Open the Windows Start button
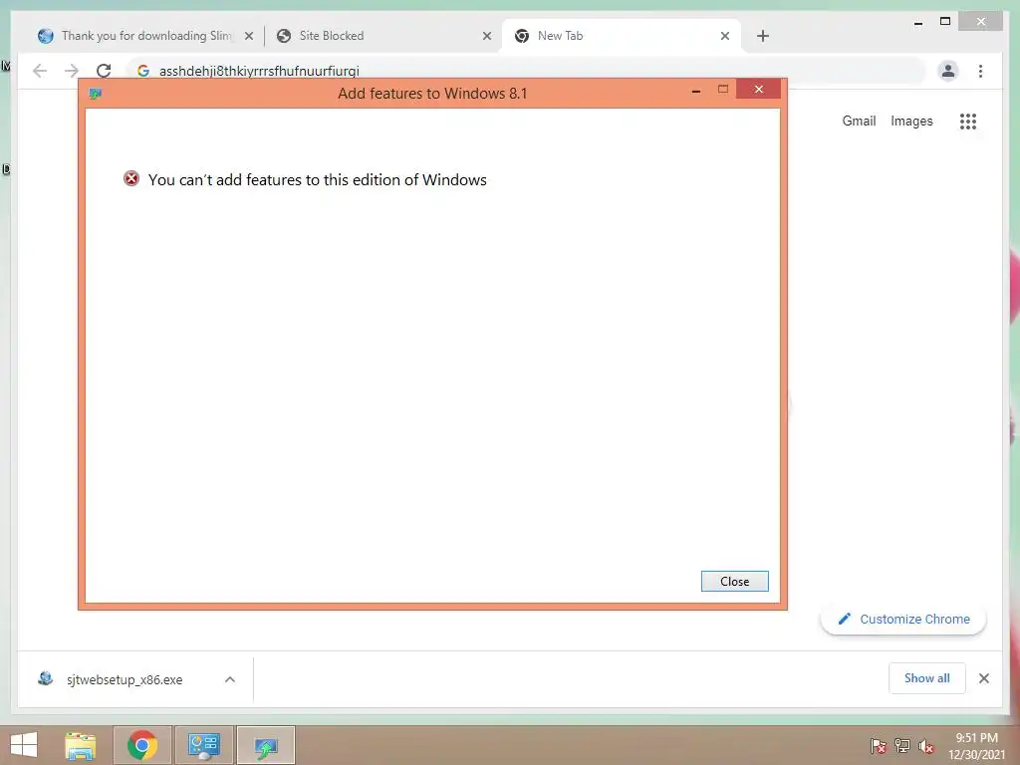This screenshot has height=765, width=1020. point(24,745)
